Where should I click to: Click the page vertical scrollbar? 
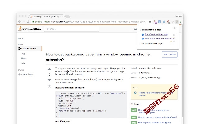point(183,71)
